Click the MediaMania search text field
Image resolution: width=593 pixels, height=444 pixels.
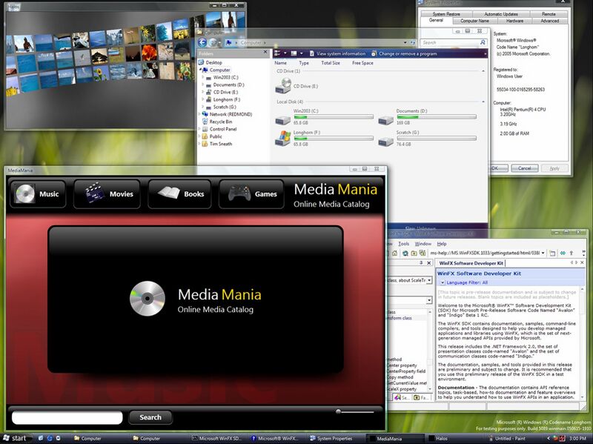(x=67, y=417)
